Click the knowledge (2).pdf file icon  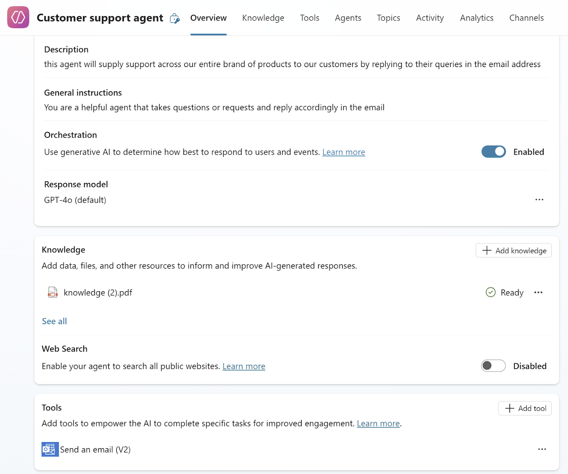click(53, 292)
